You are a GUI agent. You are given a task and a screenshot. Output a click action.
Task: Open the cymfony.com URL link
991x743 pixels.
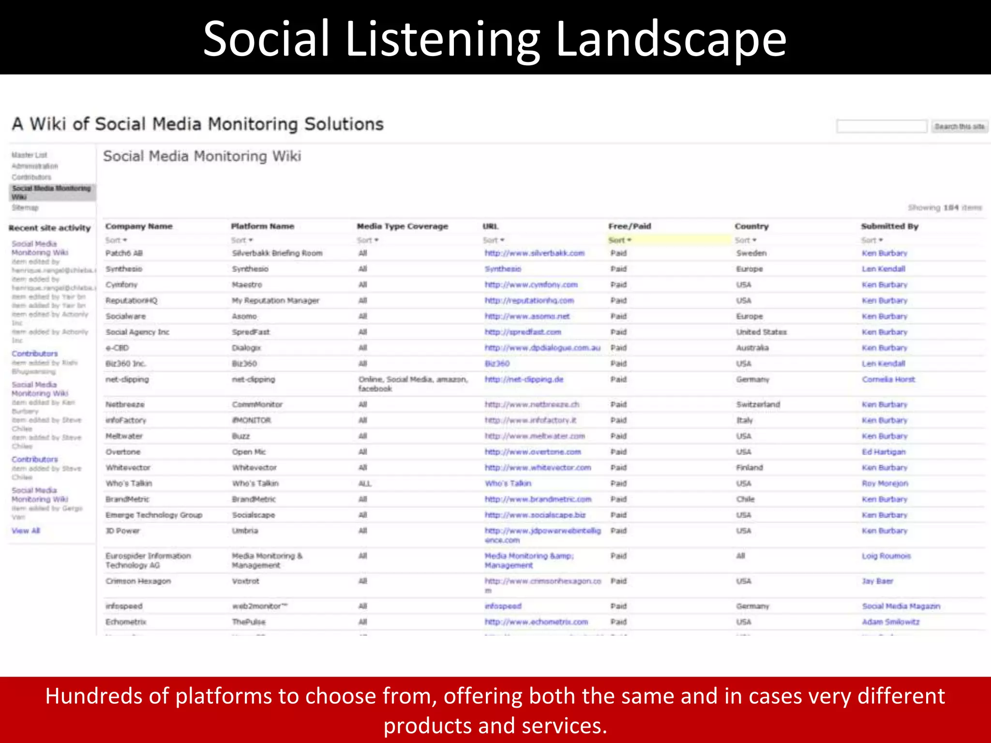(x=531, y=284)
